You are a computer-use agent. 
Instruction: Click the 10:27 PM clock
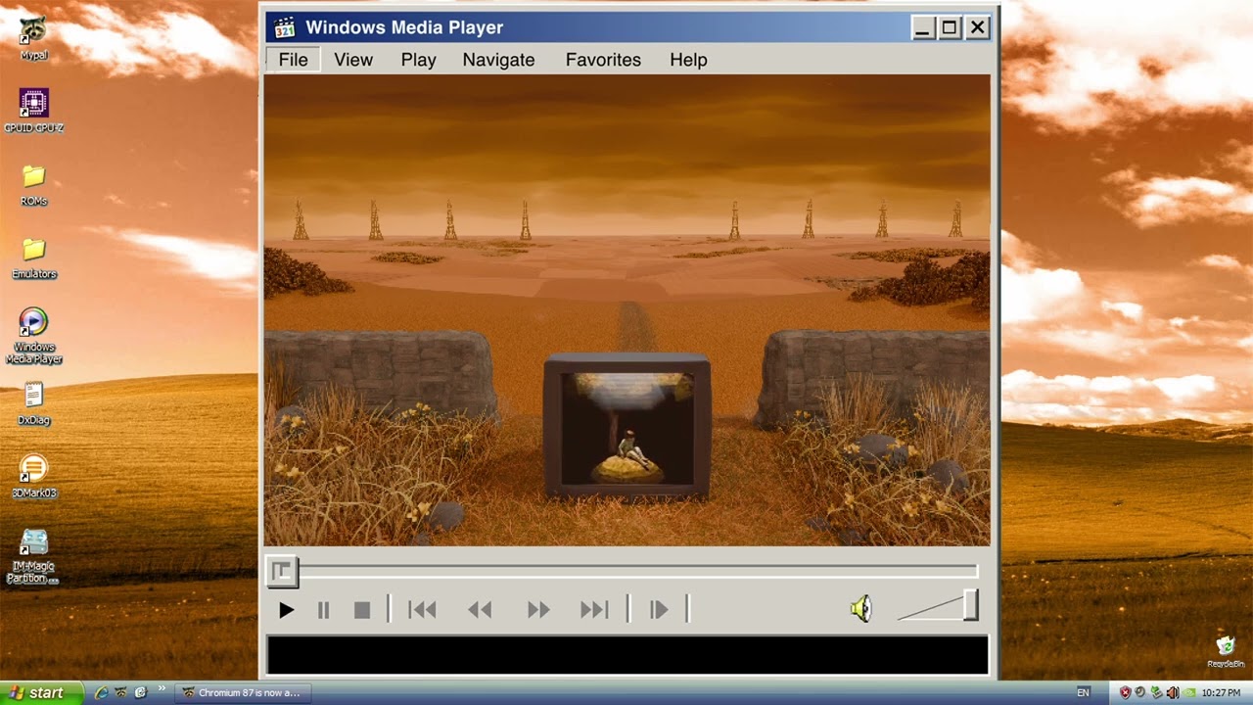click(x=1222, y=692)
